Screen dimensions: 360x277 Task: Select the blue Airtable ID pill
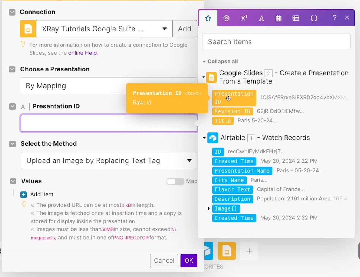pyautogui.click(x=218, y=152)
